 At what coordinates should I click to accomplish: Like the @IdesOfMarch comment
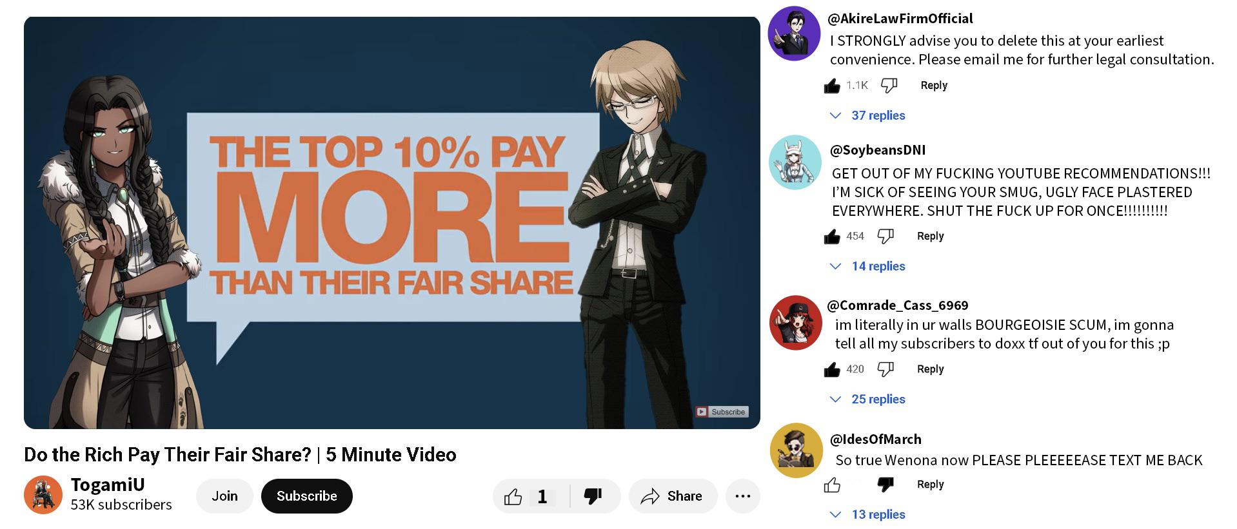point(832,485)
